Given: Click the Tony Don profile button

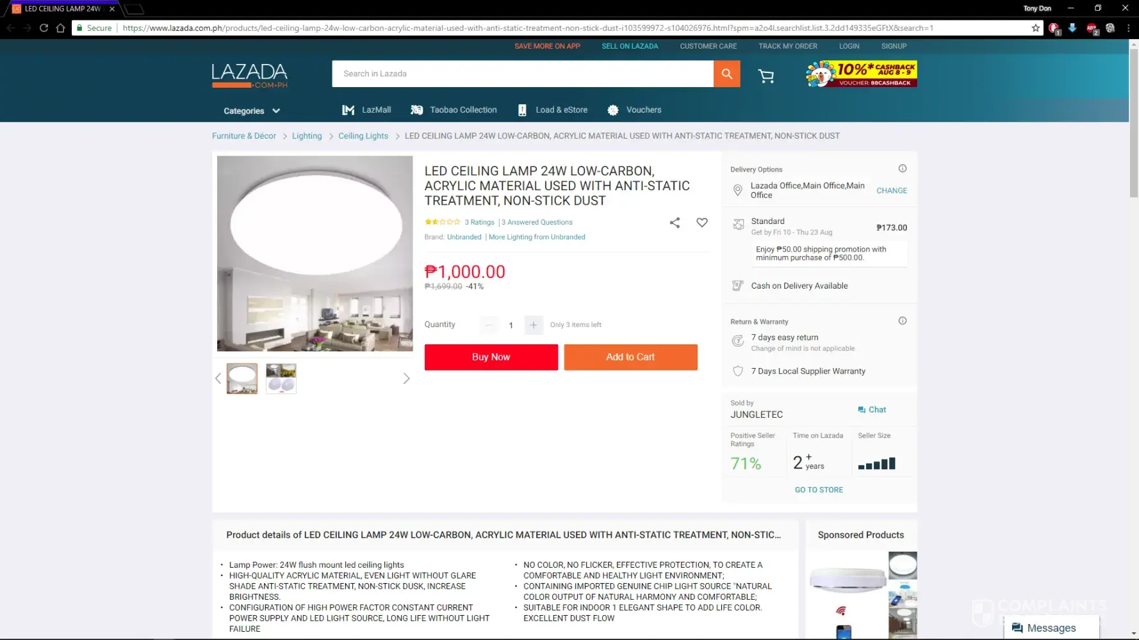Looking at the screenshot, I should (x=1037, y=8).
